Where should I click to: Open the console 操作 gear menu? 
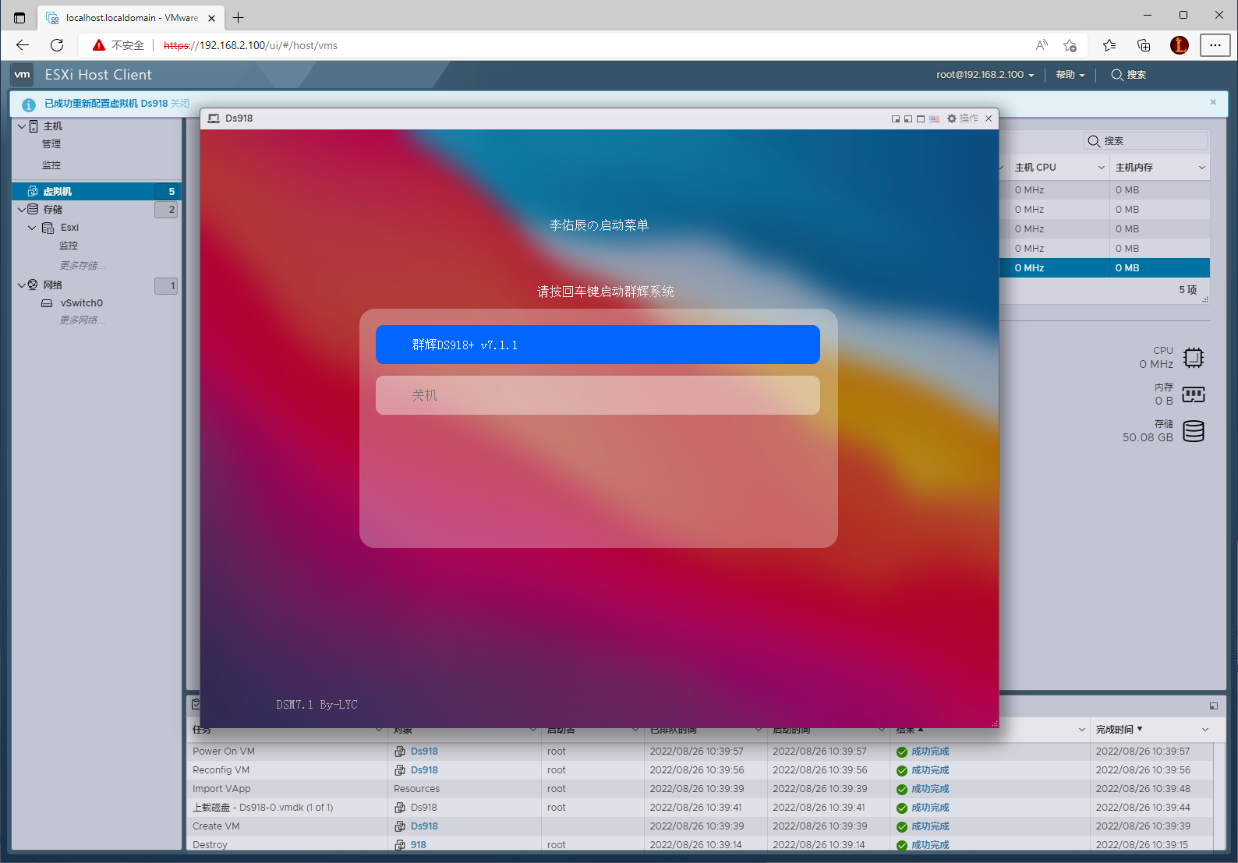click(963, 118)
